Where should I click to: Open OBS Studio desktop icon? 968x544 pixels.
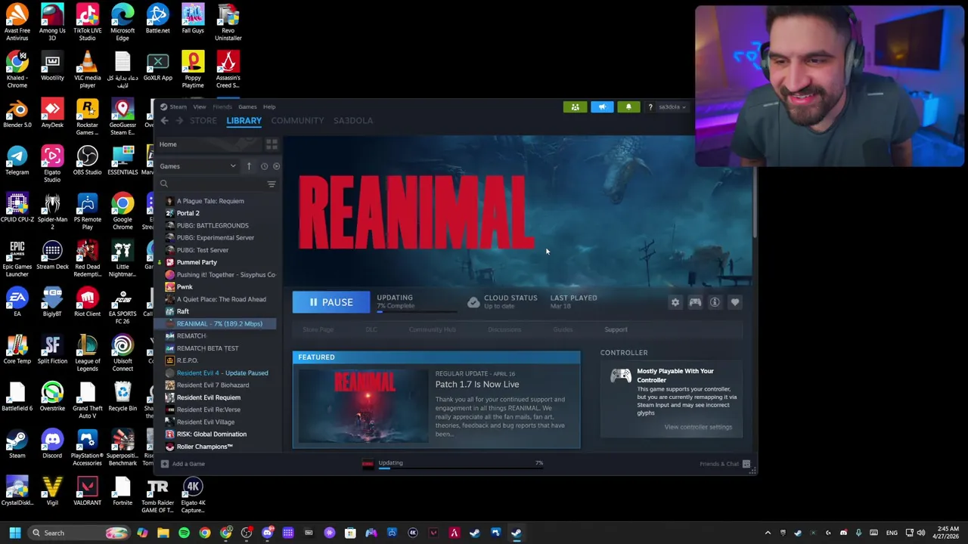[87, 161]
